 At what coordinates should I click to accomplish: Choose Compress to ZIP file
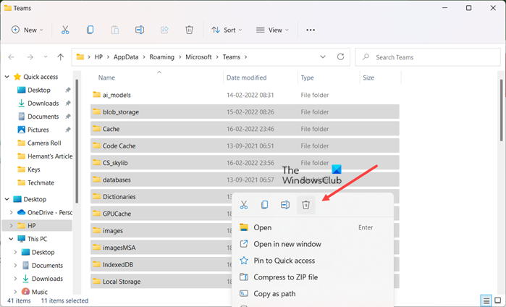click(285, 277)
